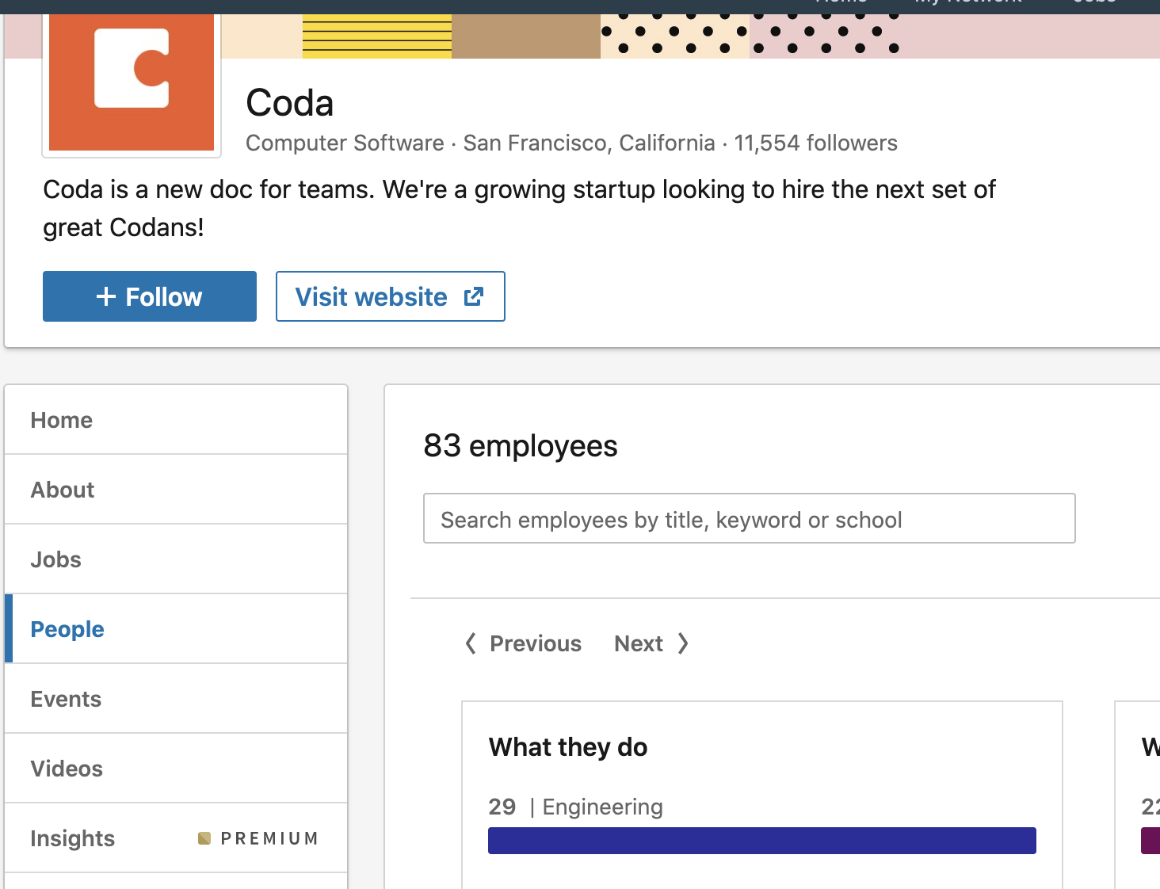The image size is (1160, 889).
Task: Switch to the Jobs tab
Action: tap(176, 559)
